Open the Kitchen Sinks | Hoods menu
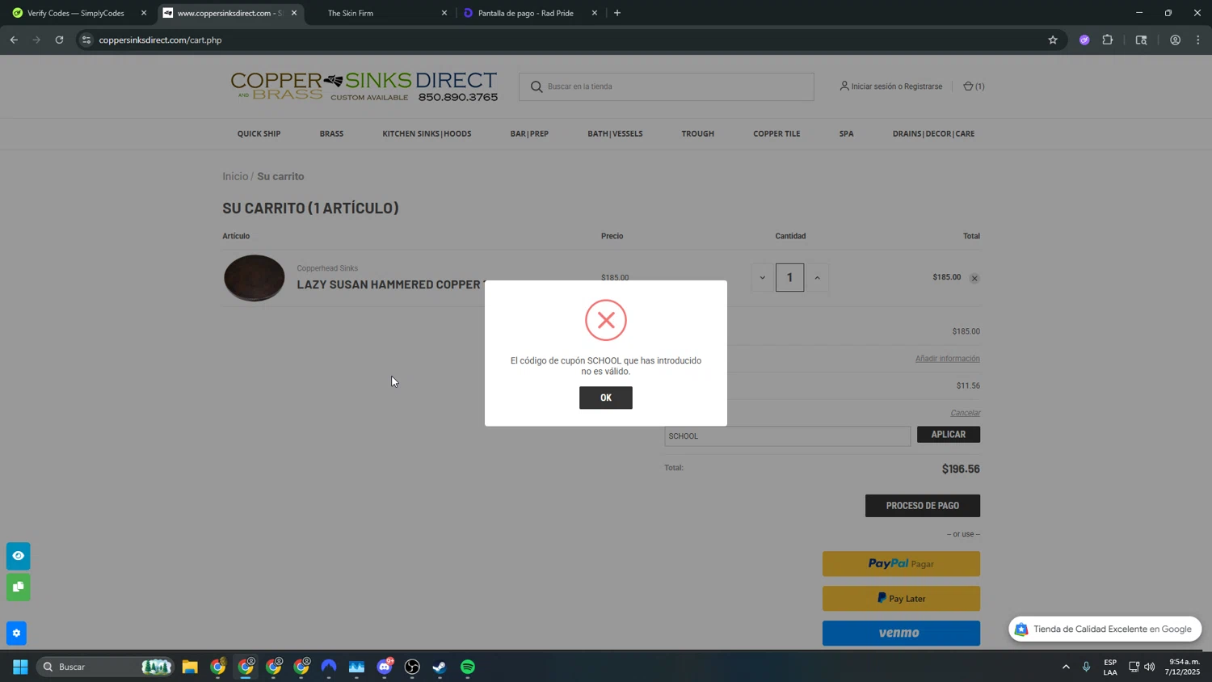The width and height of the screenshot is (1212, 682). click(427, 134)
